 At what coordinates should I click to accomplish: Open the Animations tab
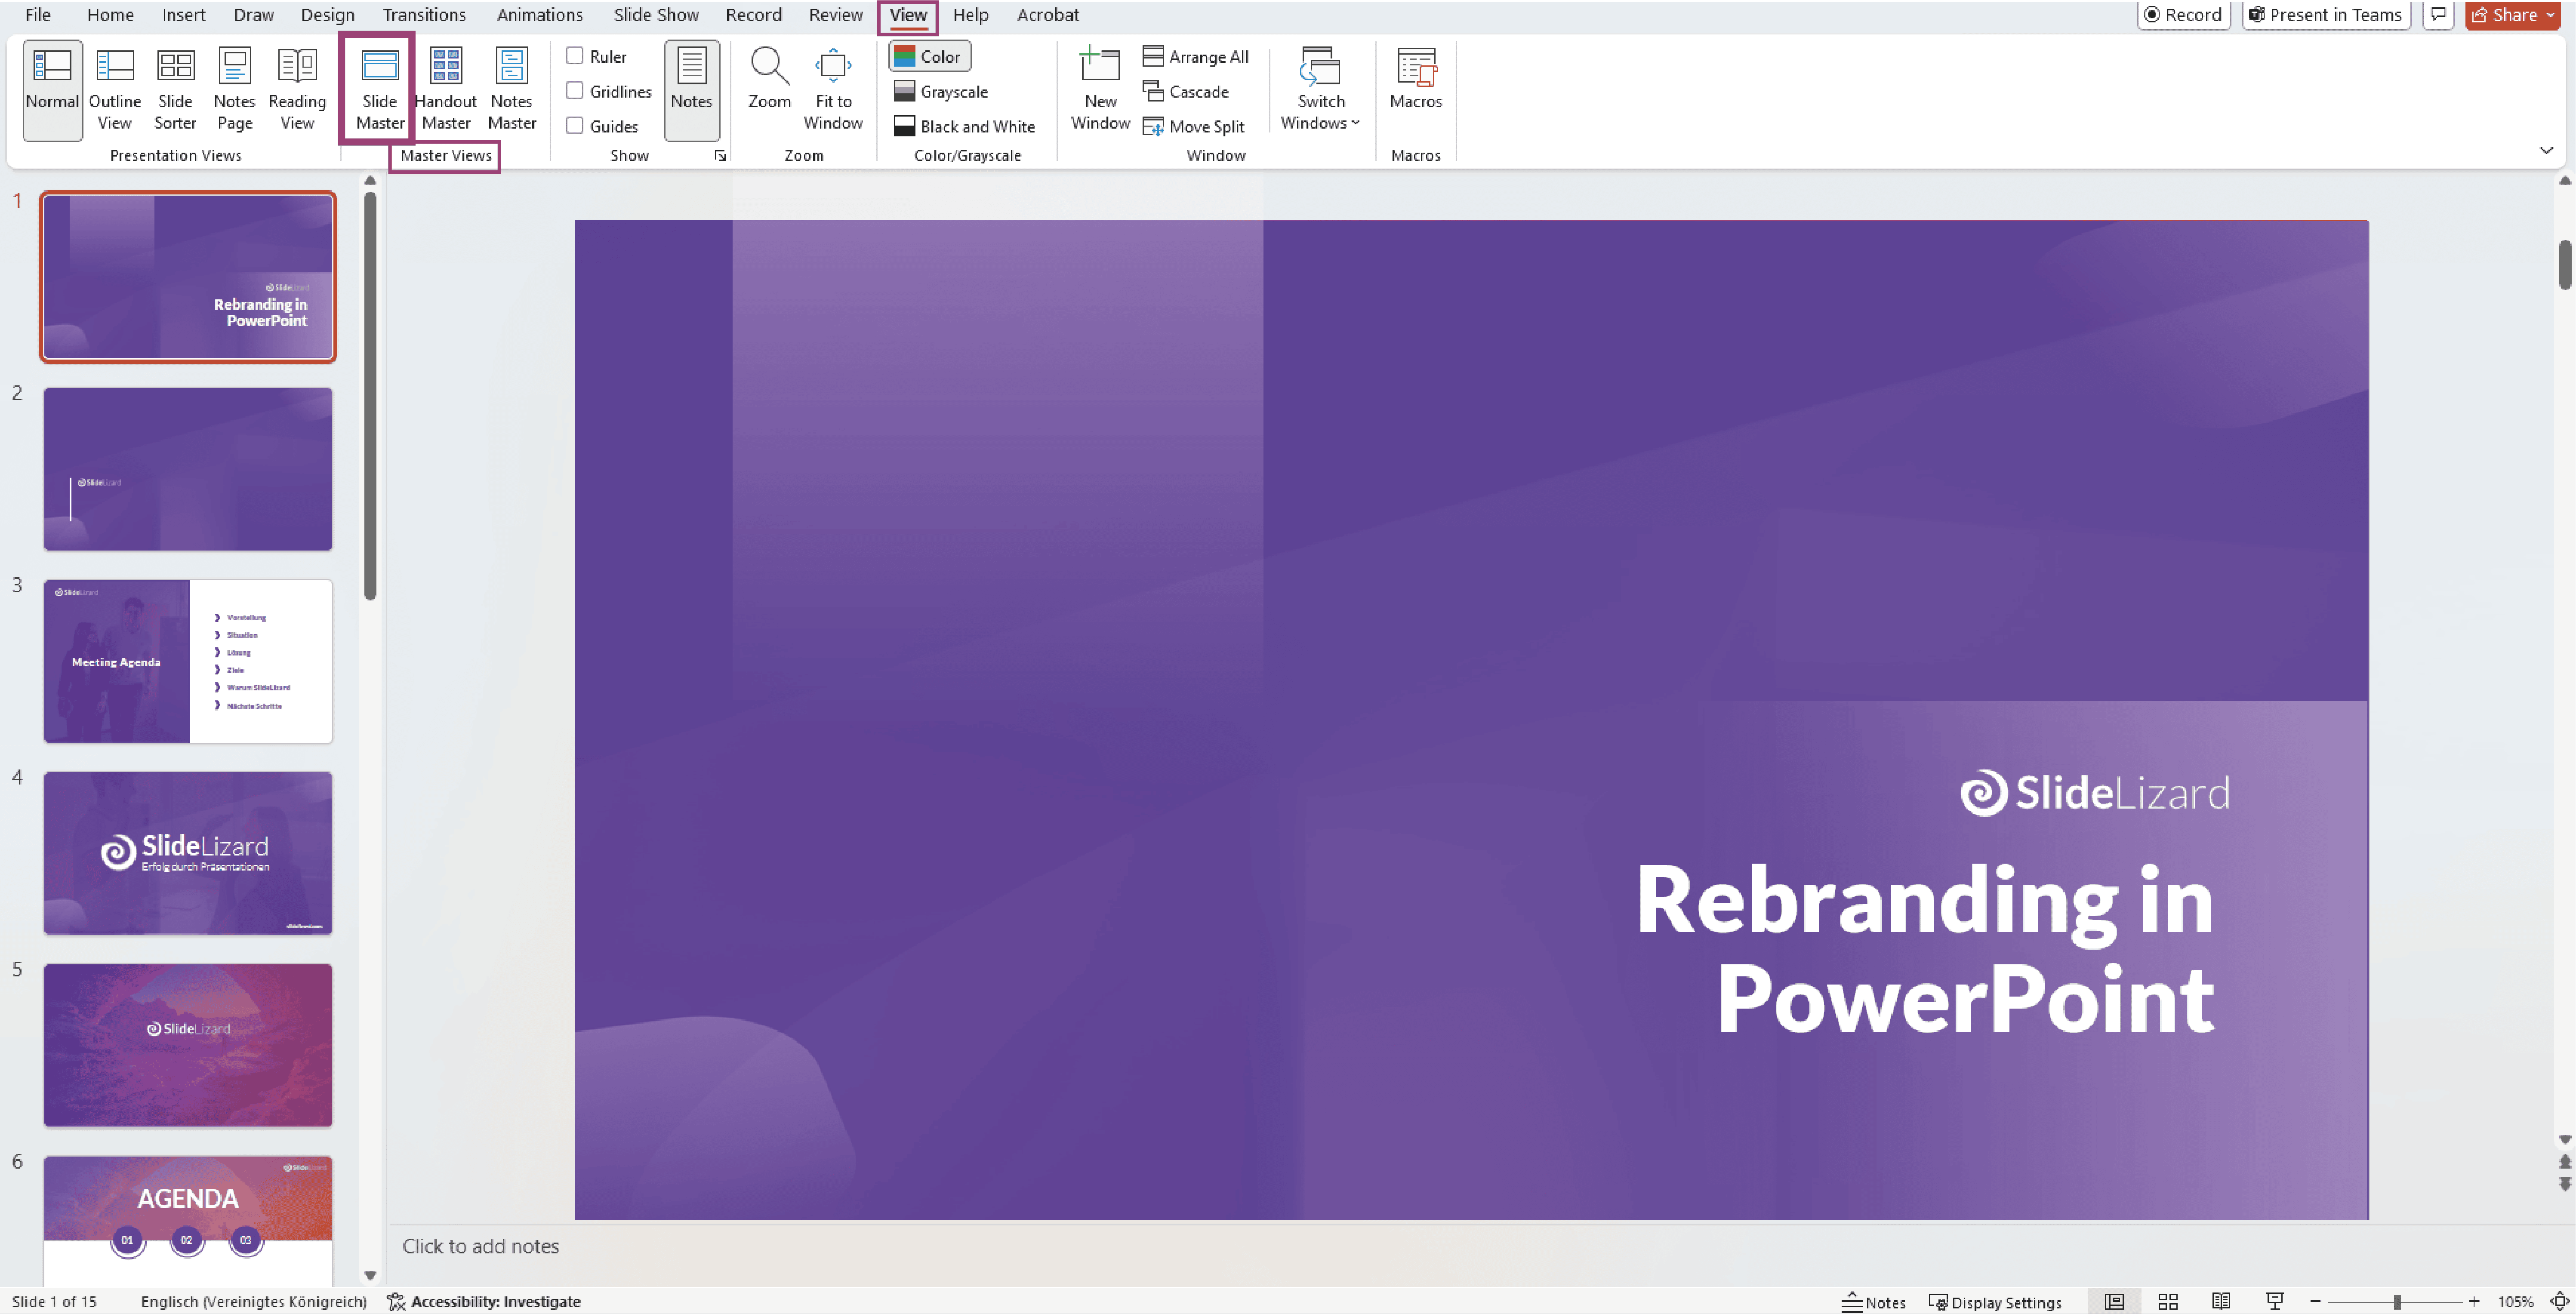coord(540,15)
